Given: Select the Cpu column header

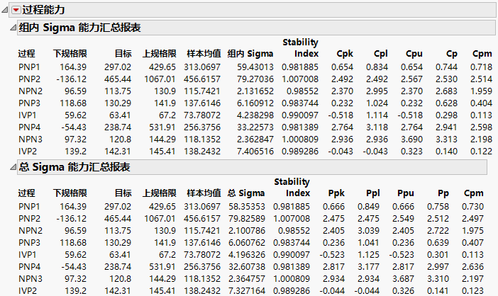Looking at the screenshot, I should pos(414,54).
